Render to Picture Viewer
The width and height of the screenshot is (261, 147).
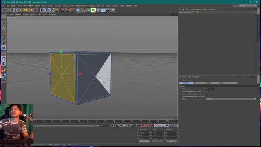[67, 10]
